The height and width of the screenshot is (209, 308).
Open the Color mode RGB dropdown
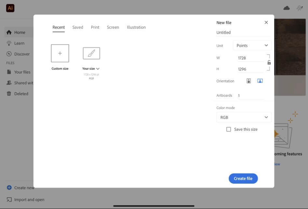244,117
